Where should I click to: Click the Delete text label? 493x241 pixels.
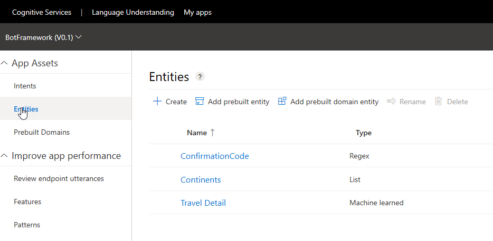458,102
